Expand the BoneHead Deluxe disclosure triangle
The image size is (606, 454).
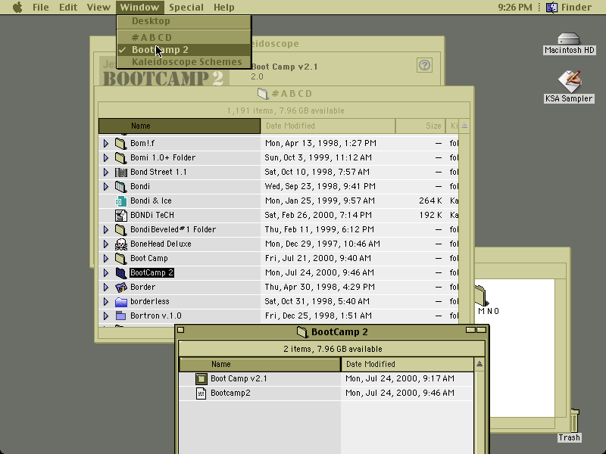tap(106, 244)
